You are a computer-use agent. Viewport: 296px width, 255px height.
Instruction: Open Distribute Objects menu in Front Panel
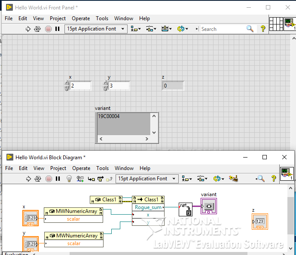[x=151, y=29]
